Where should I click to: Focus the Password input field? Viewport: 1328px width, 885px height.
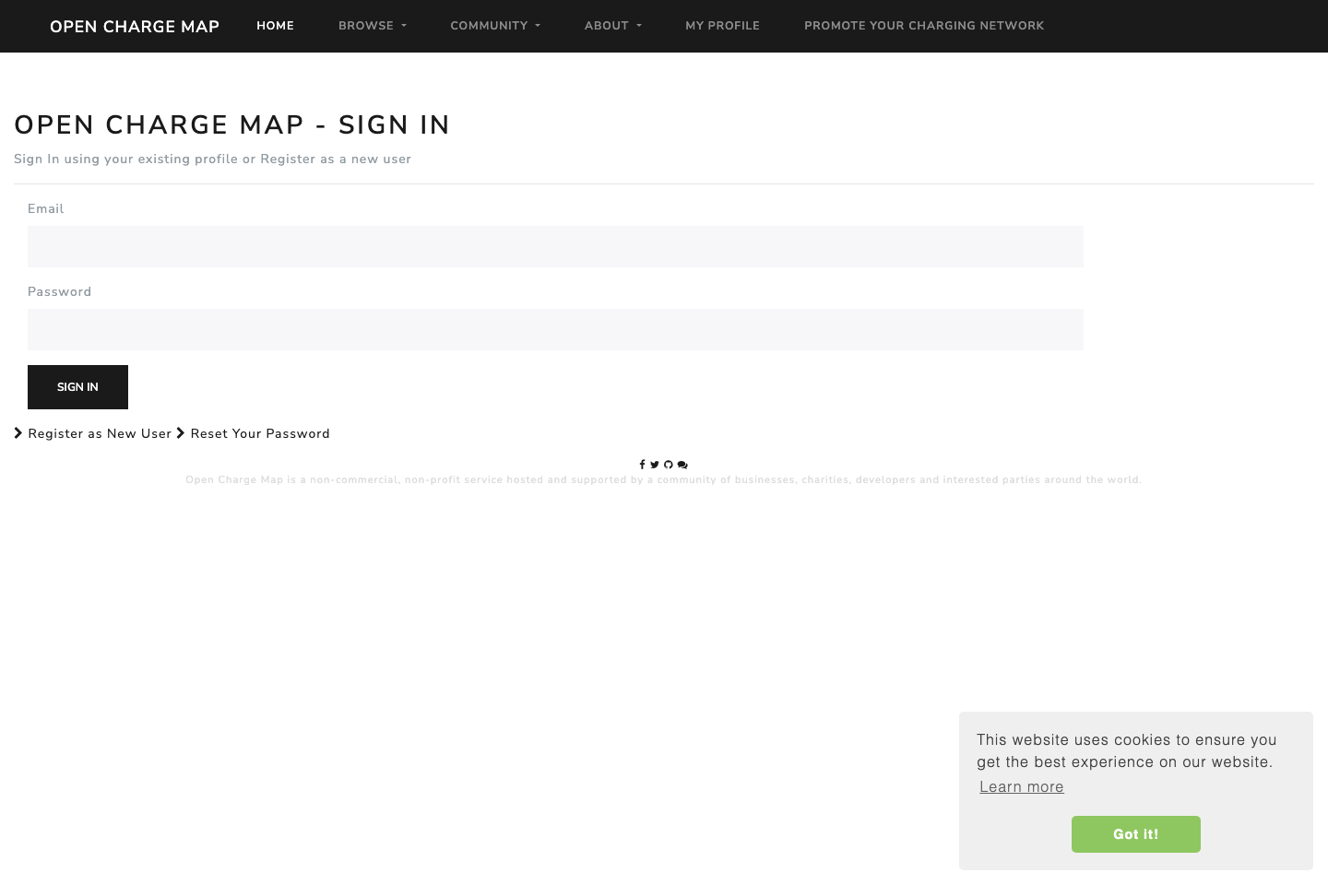554,329
